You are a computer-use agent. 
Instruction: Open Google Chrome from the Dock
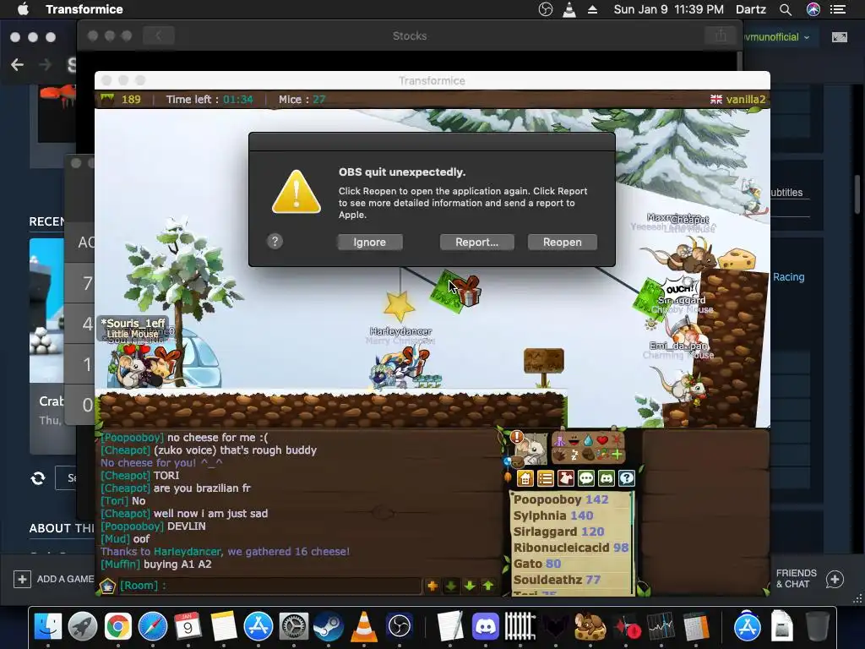[x=117, y=626]
